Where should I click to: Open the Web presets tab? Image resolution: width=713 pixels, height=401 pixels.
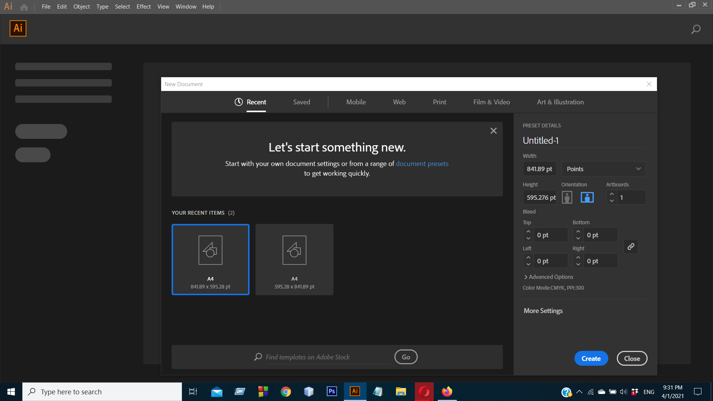[399, 102]
